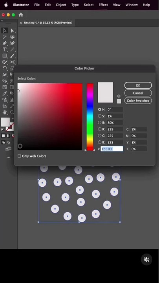This screenshot has height=283, width=159.
Task: Select the Direct Selection tool
Action: pos(12,31)
